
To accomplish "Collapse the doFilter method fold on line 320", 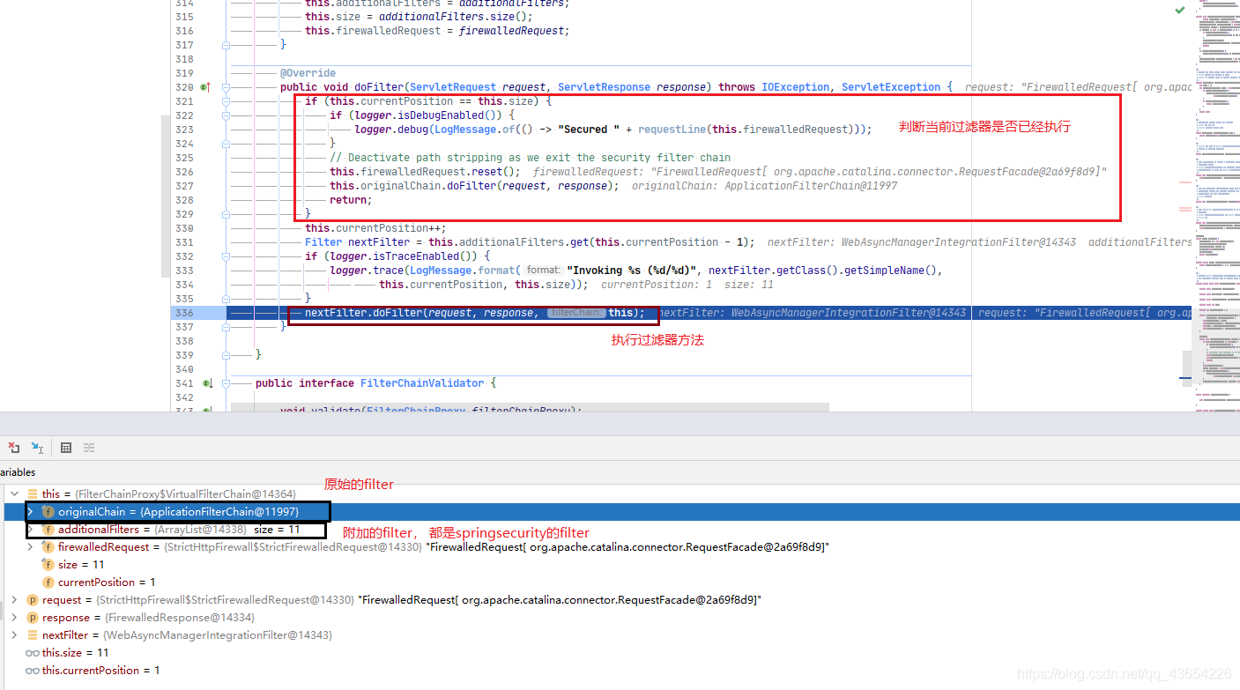I will point(226,87).
